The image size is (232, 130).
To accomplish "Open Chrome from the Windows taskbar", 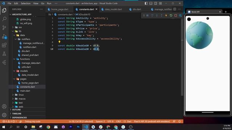I will point(48,127).
